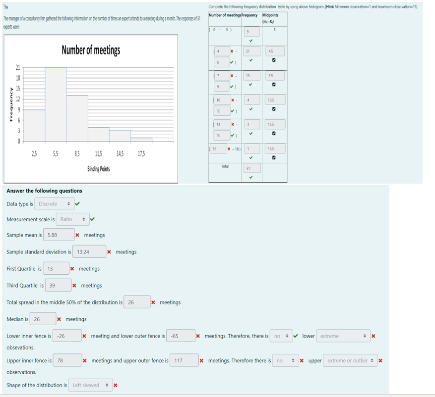Click the midpoint field showing 4.5
Viewport: 435px width, 397px height.
[275, 51]
